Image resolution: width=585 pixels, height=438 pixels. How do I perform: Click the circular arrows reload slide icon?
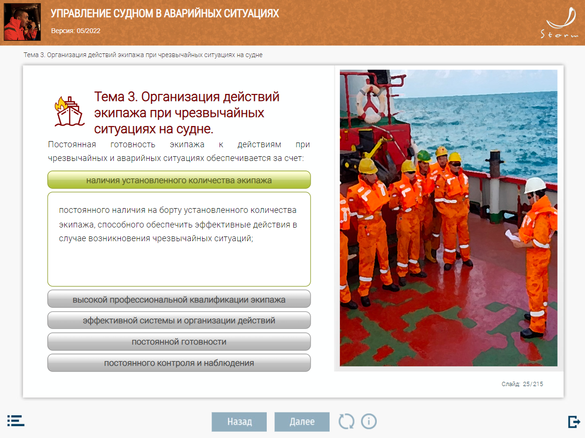(346, 421)
